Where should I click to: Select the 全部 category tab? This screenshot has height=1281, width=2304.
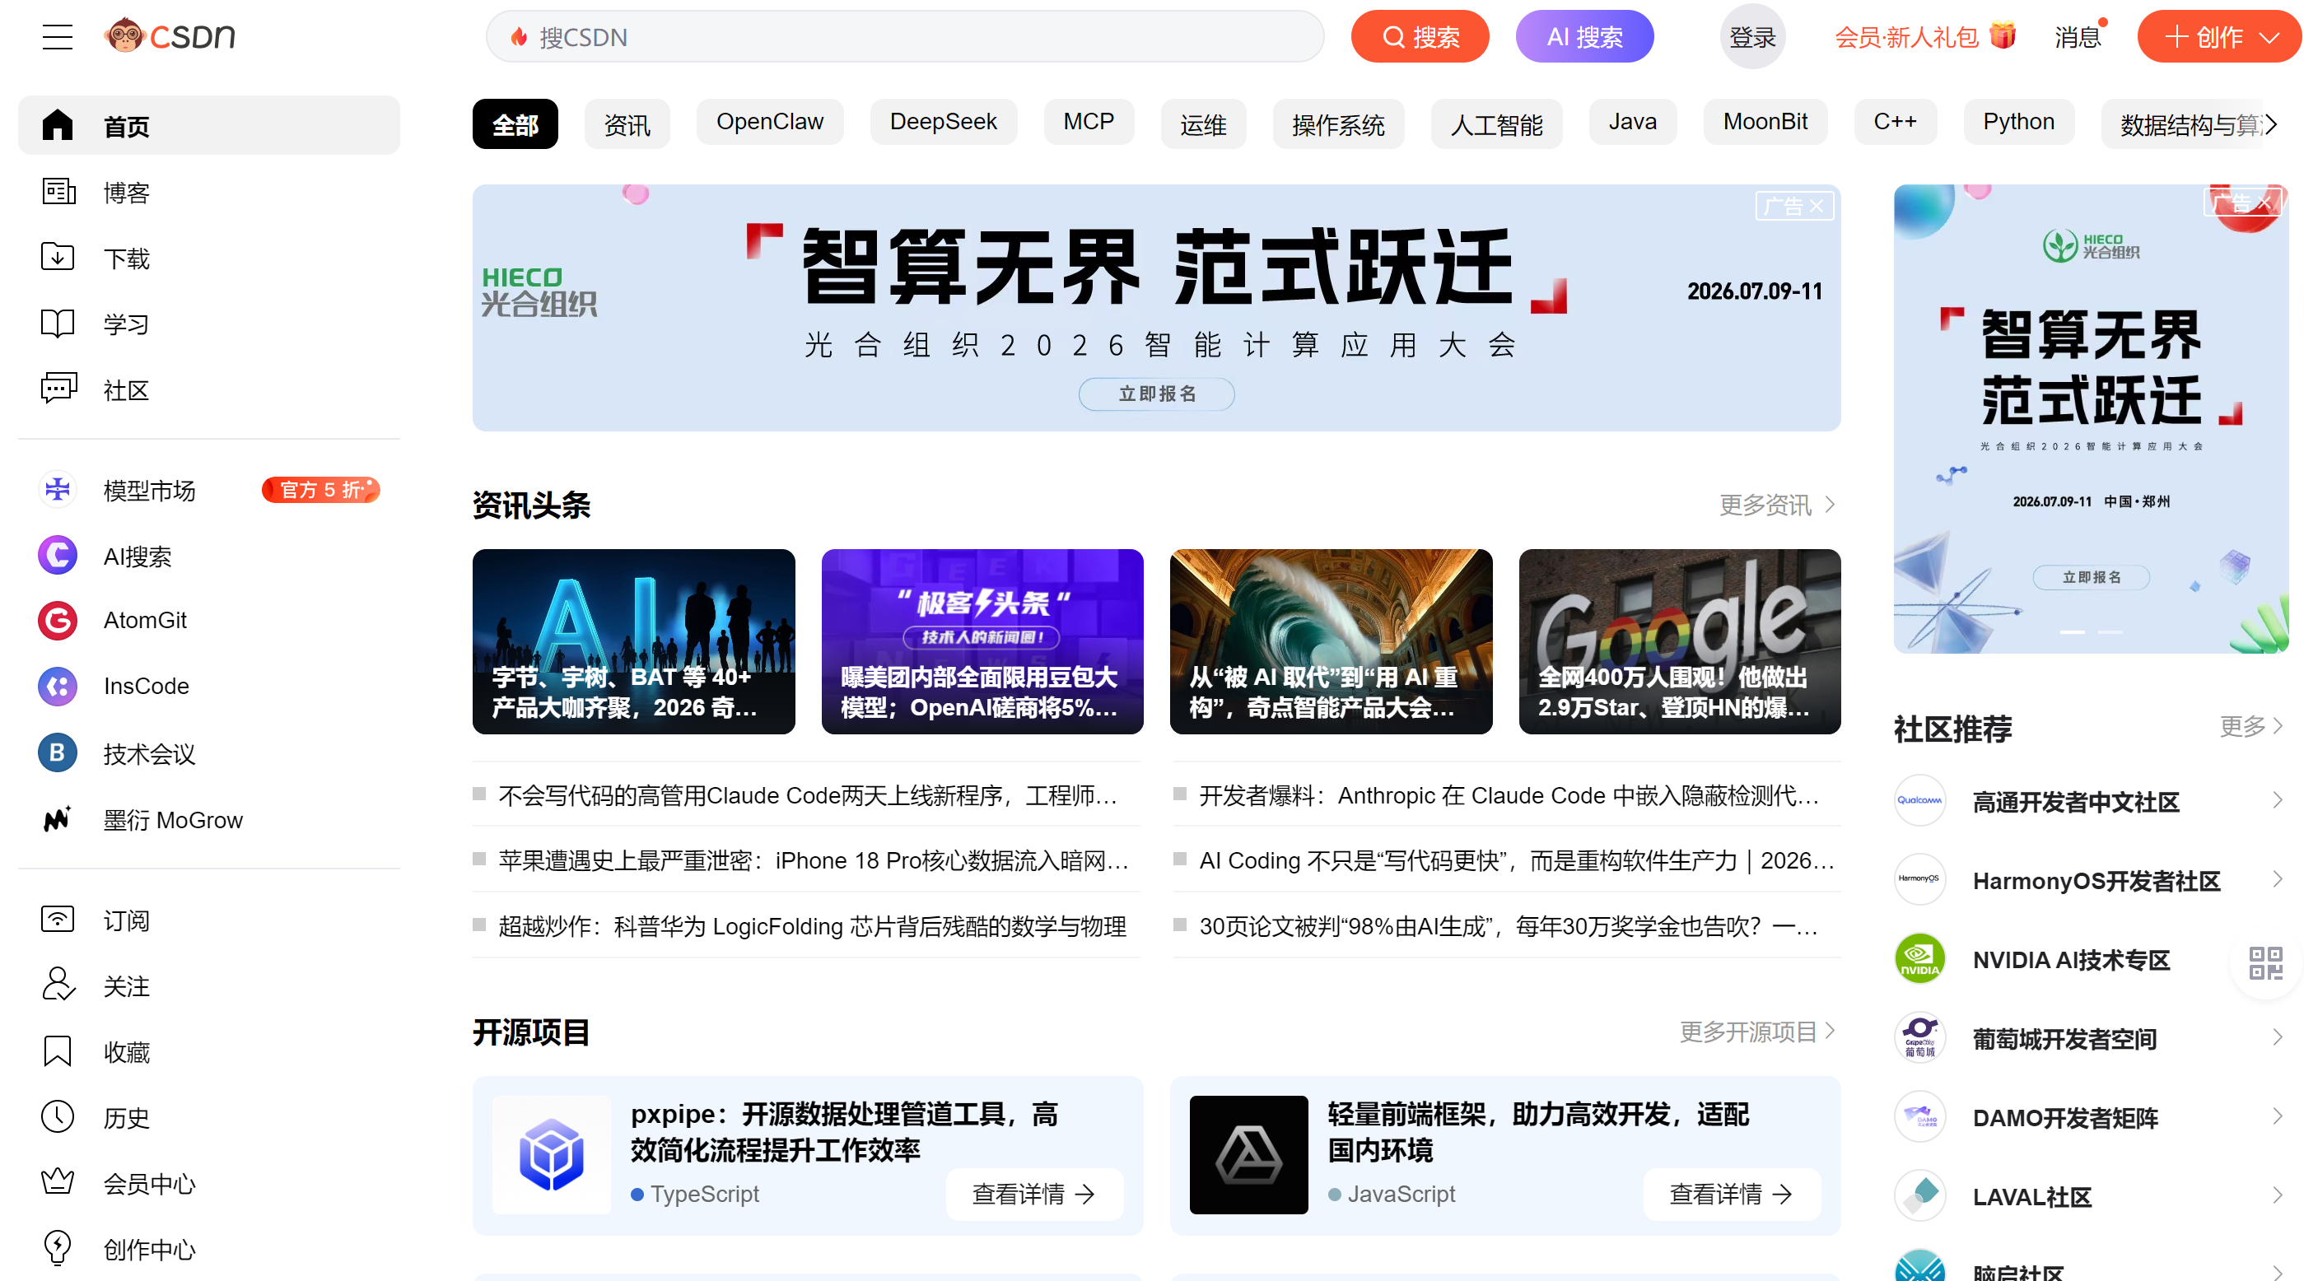(x=515, y=124)
